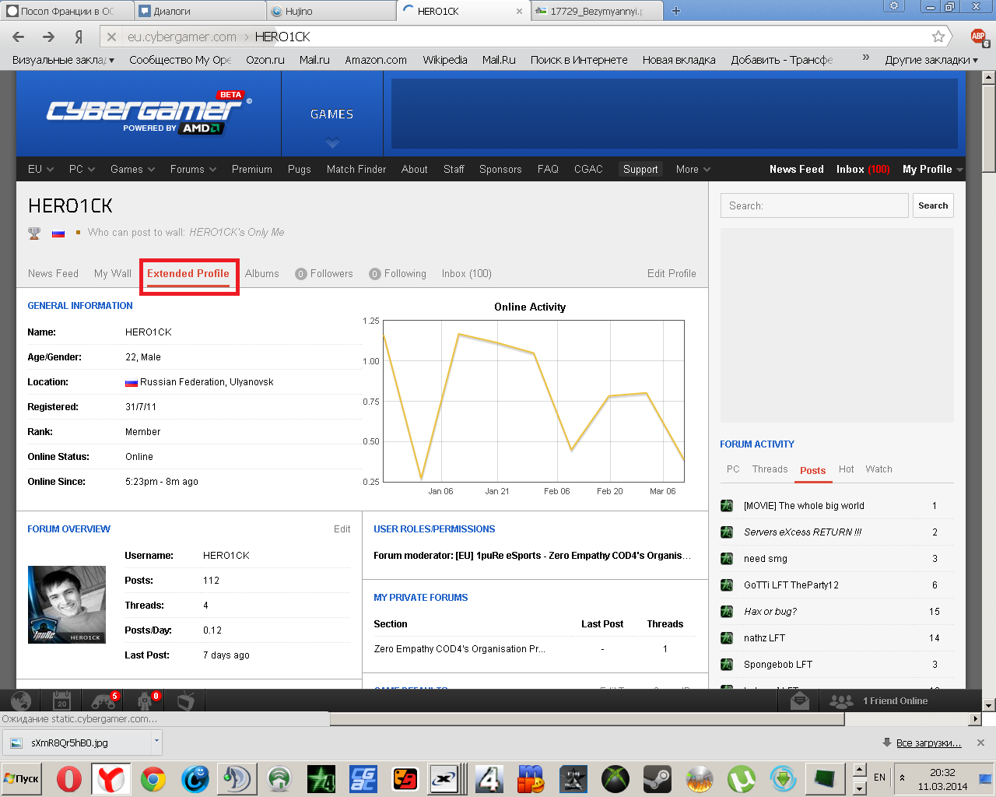Image resolution: width=996 pixels, height=797 pixels.
Task: Open the My Profile dropdown
Action: pos(932,170)
